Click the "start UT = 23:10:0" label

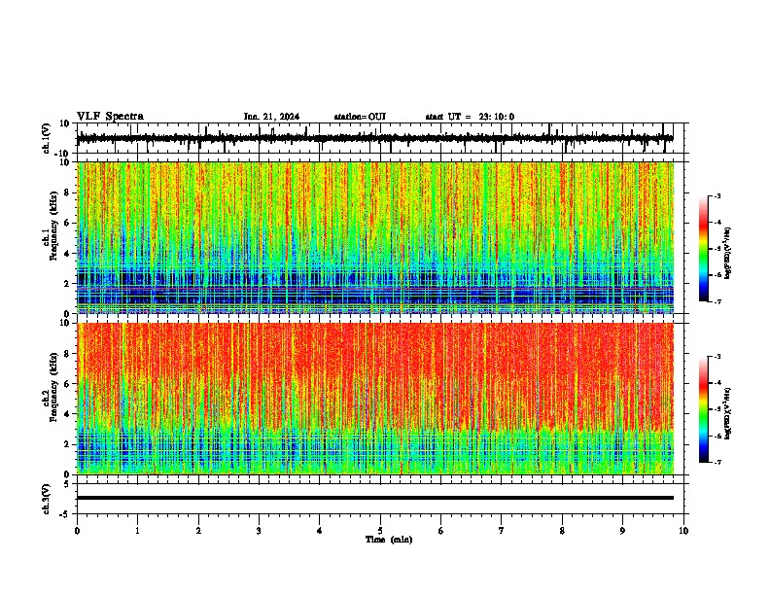(470, 117)
